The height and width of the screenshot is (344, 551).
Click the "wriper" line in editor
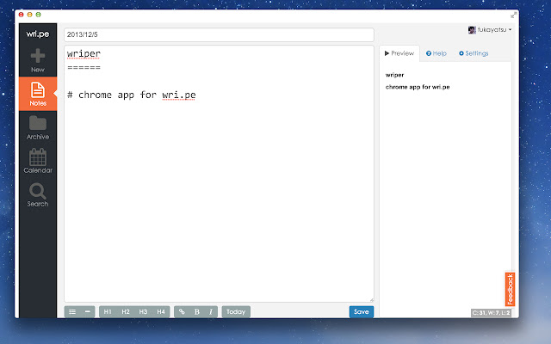[x=84, y=53]
